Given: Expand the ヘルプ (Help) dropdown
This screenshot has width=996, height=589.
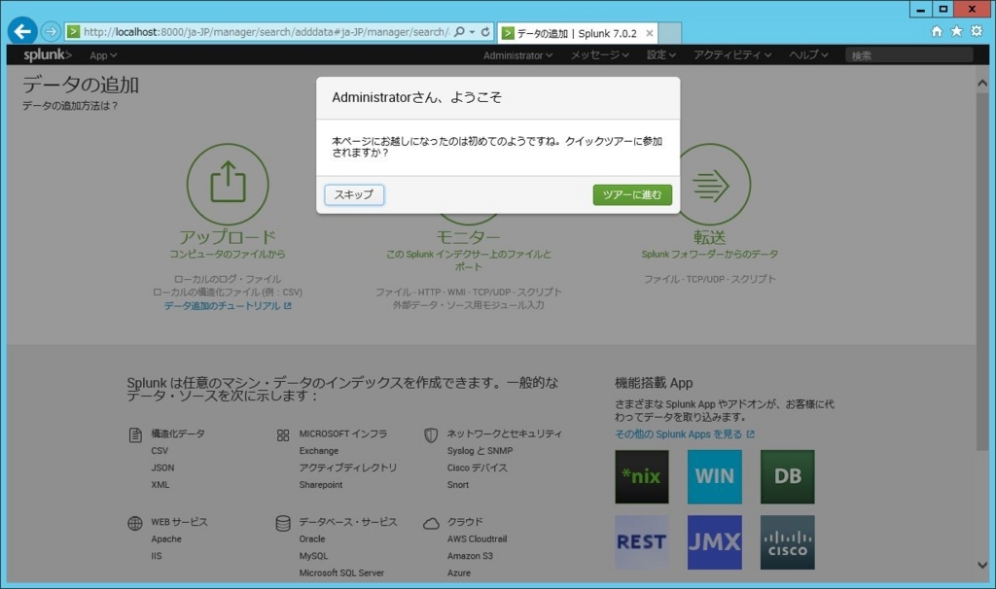Looking at the screenshot, I should [x=807, y=54].
